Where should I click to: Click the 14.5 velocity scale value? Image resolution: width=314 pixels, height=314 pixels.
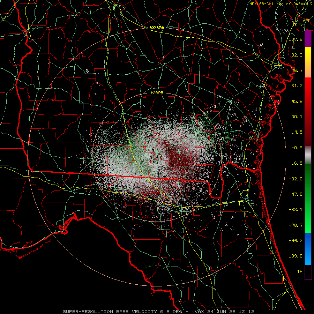click(x=297, y=132)
